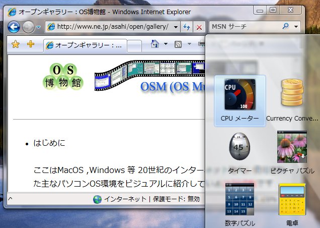This screenshot has height=228, width=320.
Task: Click the インターネット zone globe icon
Action: pyautogui.click(x=97, y=199)
